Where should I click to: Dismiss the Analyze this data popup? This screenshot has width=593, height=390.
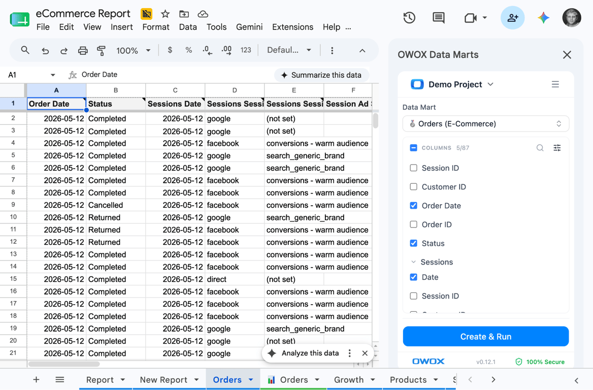[365, 353]
